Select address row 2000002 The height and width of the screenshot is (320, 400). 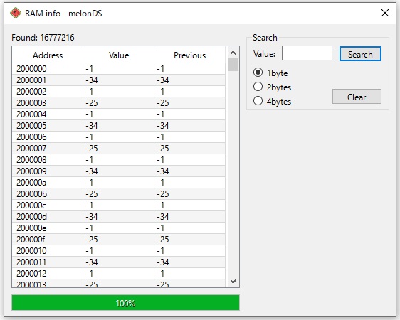tap(119, 92)
